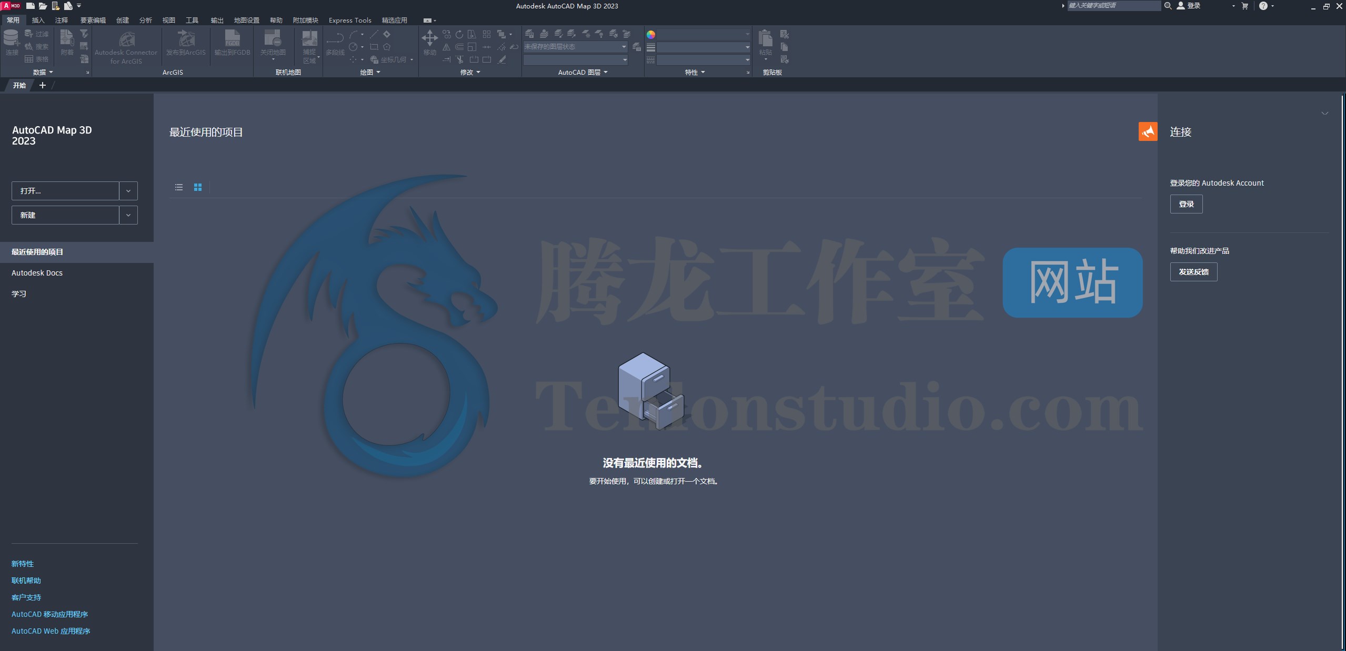Click the layer properties icon in AutoCAD 图层 panel
This screenshot has height=651, width=1346.
(x=529, y=34)
